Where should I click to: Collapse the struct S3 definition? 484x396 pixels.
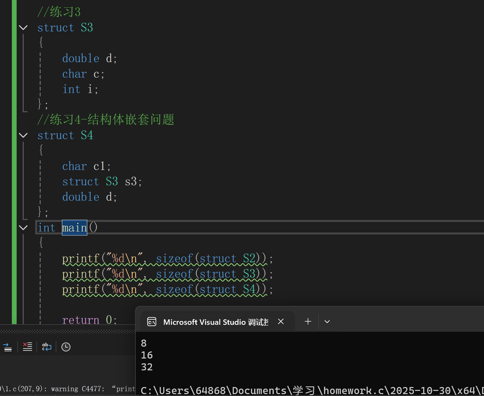(23, 28)
